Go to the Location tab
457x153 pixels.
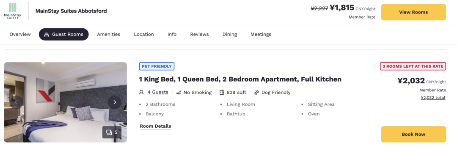click(x=144, y=34)
